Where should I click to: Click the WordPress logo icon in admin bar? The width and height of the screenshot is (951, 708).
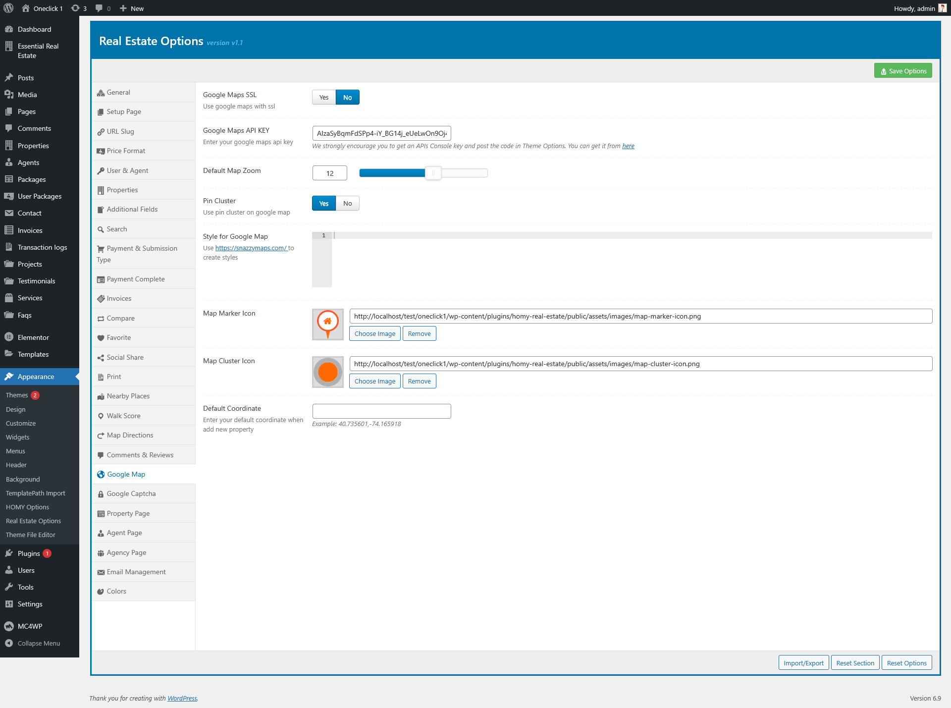point(8,8)
